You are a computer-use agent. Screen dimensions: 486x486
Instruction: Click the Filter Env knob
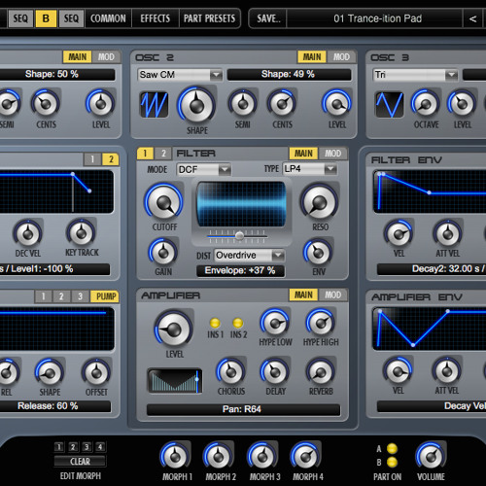[318, 253]
